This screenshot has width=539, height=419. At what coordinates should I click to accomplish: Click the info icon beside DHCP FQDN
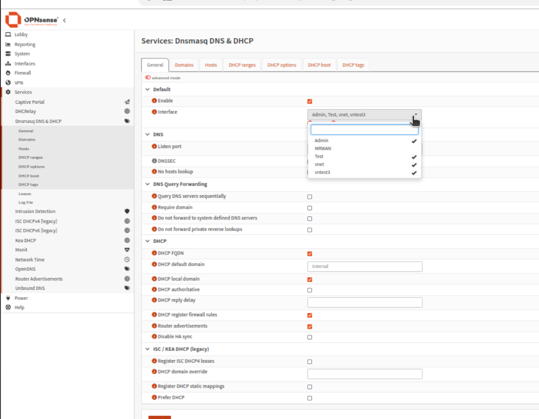(154, 253)
